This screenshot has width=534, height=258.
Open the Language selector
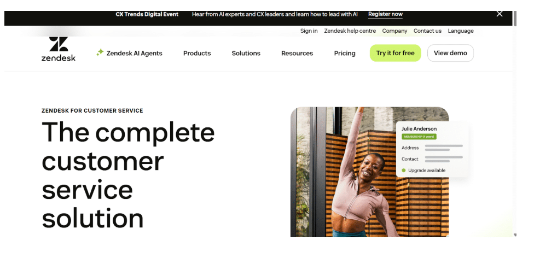pos(461,31)
